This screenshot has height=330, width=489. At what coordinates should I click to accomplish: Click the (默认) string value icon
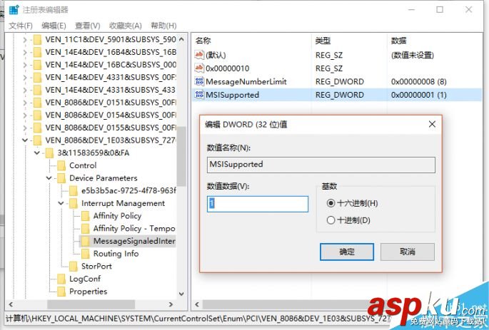coord(199,55)
